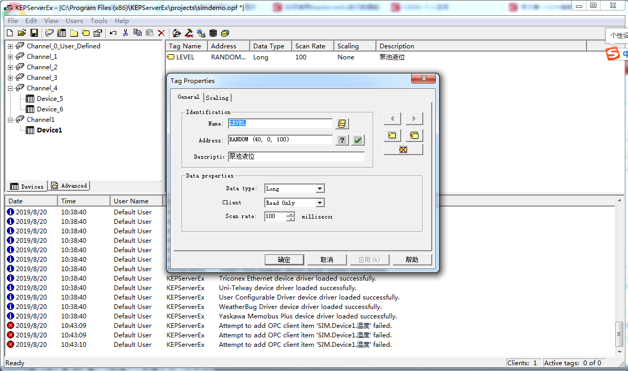Expand the Channel_0_User_Defined tree node
628x371 pixels.
click(11, 46)
